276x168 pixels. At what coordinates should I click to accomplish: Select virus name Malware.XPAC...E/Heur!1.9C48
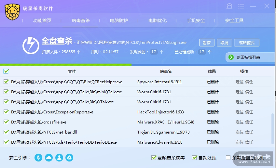pyautogui.click(x=166, y=122)
